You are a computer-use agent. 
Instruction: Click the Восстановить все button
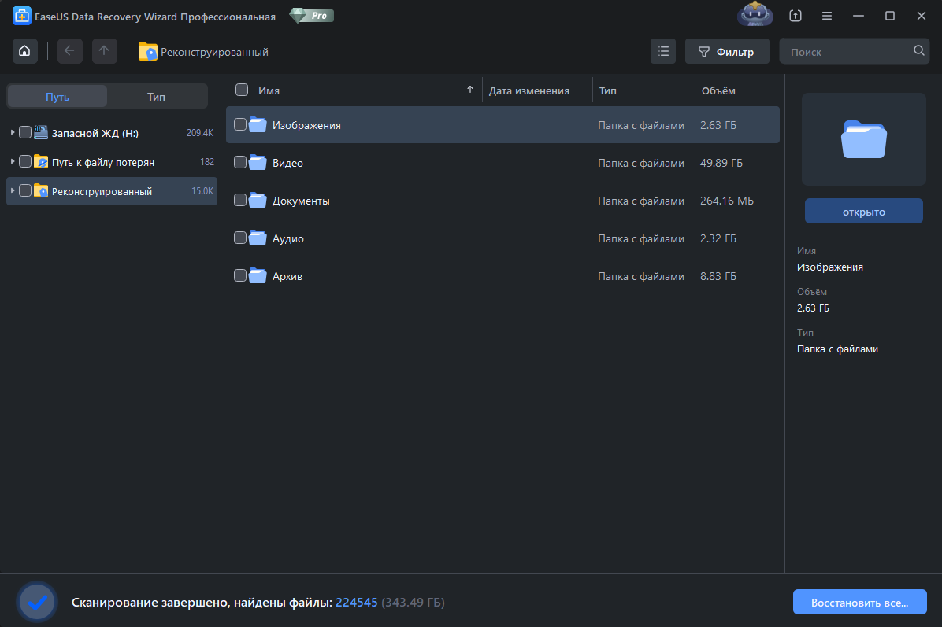[x=860, y=603]
